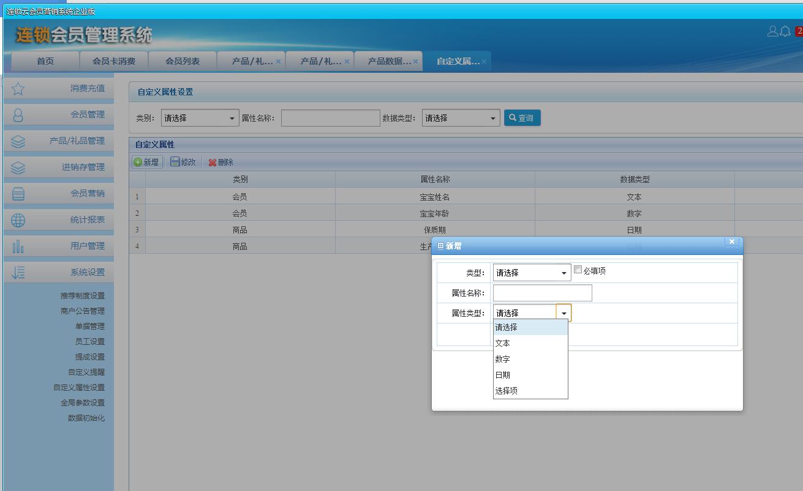
Task: Choose 选择项 from the dropdown list
Action: [507, 391]
